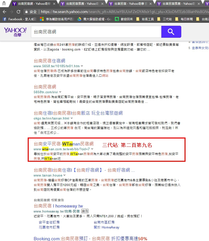
Task: Open the 花園夜市訂房 sitelink
Action: (x=49, y=227)
